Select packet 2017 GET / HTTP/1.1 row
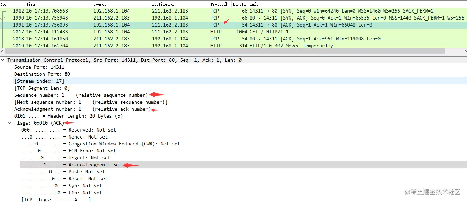 click(x=233, y=32)
